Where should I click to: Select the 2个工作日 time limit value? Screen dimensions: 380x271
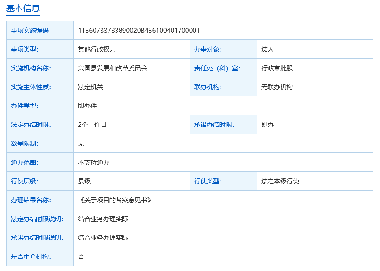[x=92, y=125]
